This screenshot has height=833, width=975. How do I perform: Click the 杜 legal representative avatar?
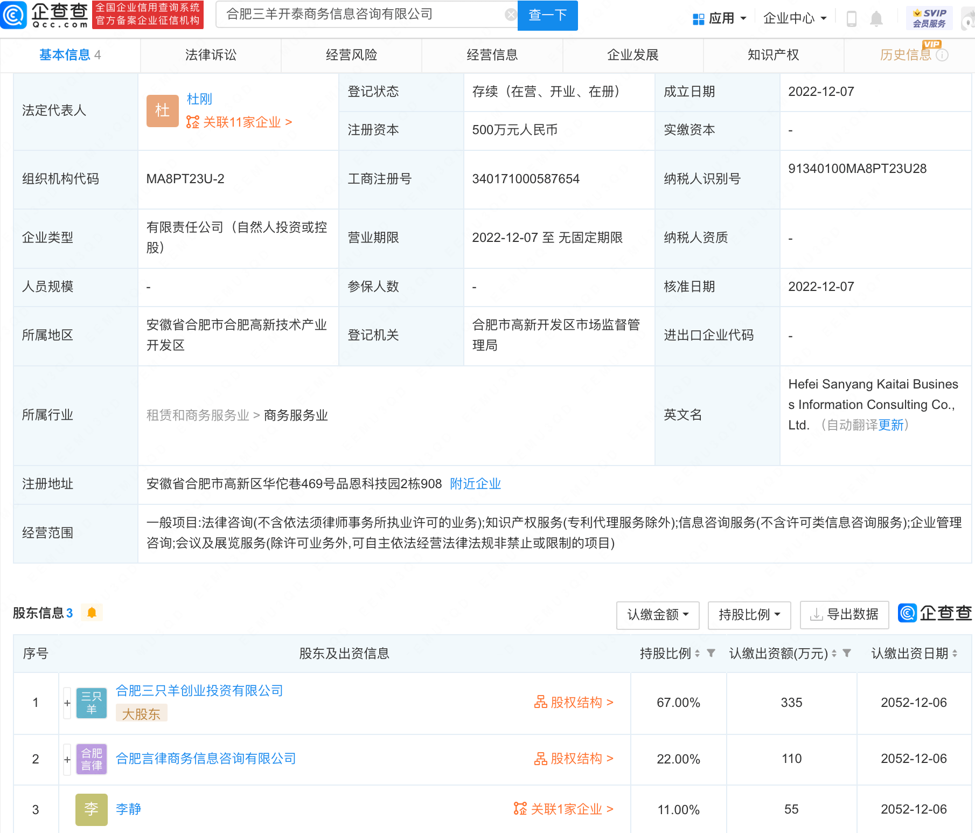pyautogui.click(x=163, y=110)
